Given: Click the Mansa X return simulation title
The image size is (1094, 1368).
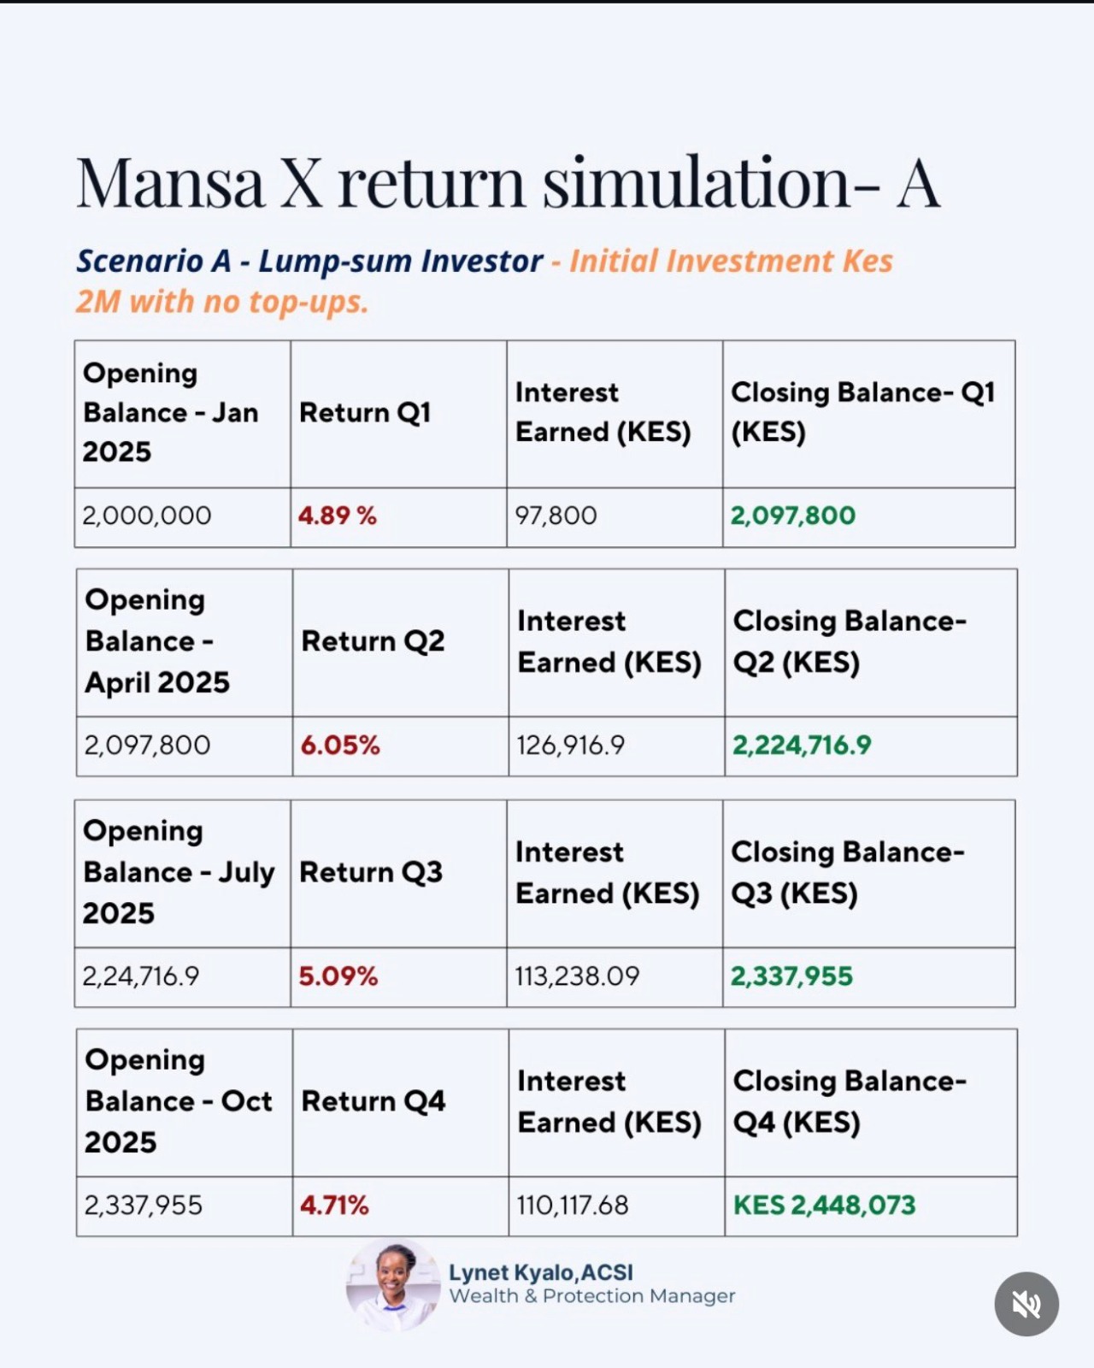Looking at the screenshot, I should [x=508, y=182].
